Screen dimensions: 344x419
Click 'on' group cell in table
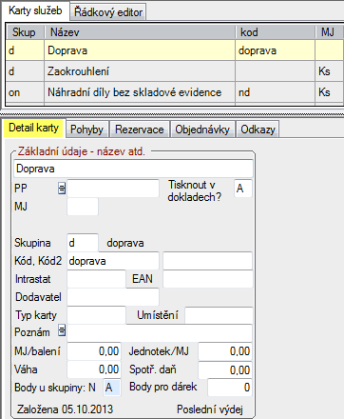click(25, 92)
